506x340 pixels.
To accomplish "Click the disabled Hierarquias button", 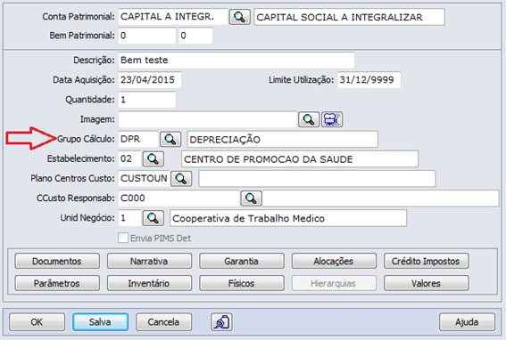I will (334, 283).
